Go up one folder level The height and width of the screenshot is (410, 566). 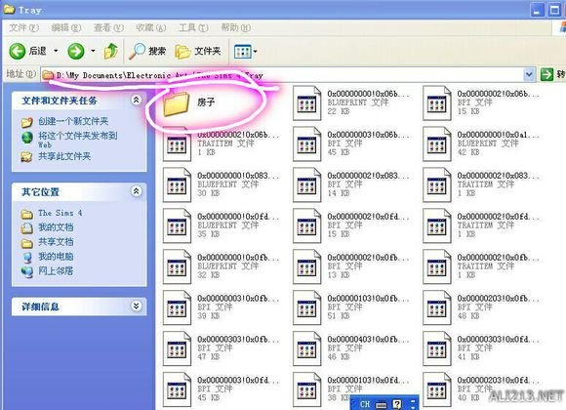111,52
